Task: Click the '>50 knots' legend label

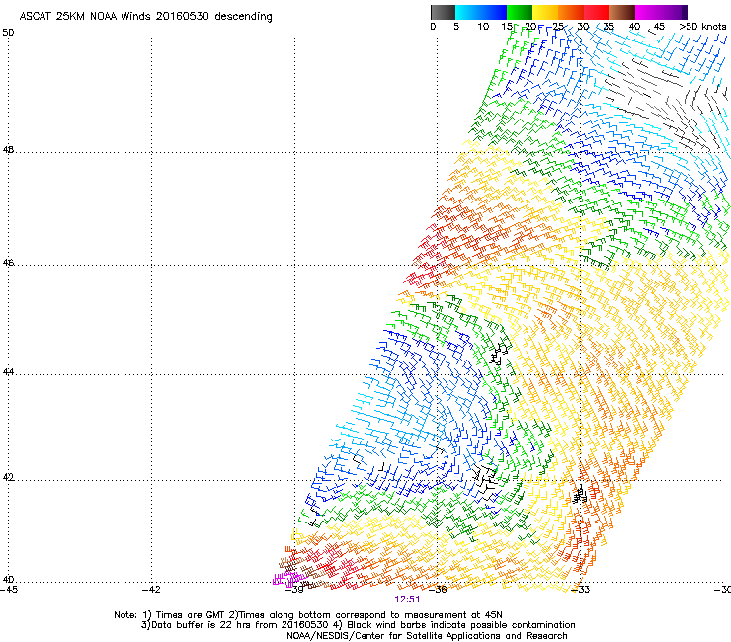Action: 702,26
